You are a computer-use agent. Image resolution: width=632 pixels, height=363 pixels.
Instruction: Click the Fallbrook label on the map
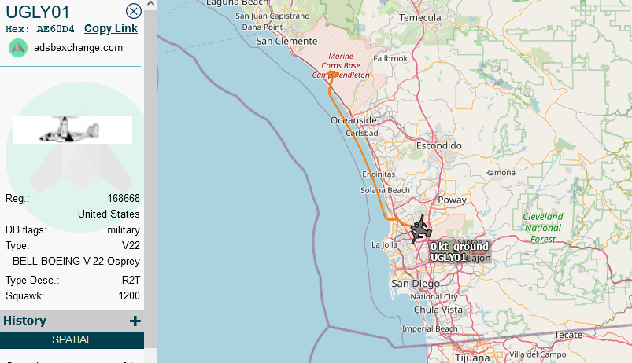click(390, 58)
